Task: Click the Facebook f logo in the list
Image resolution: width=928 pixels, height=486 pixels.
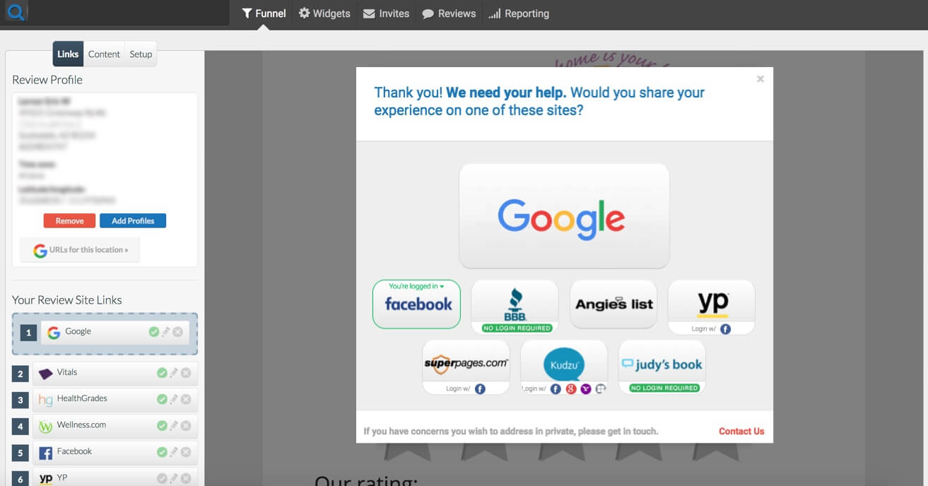Action: tap(45, 453)
